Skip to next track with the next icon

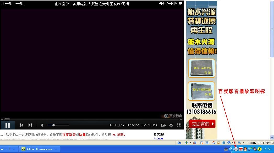(x=30, y=125)
